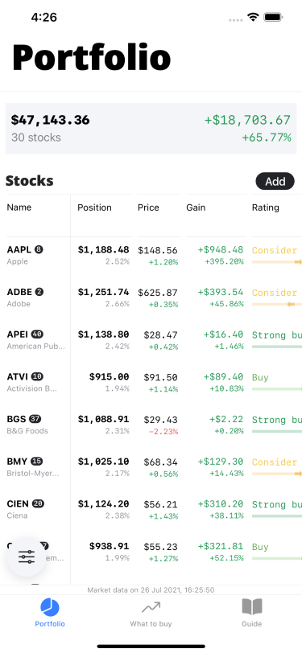Open the portfolio total value summary card
Viewport: 302px width, 653px height.
[x=151, y=129]
